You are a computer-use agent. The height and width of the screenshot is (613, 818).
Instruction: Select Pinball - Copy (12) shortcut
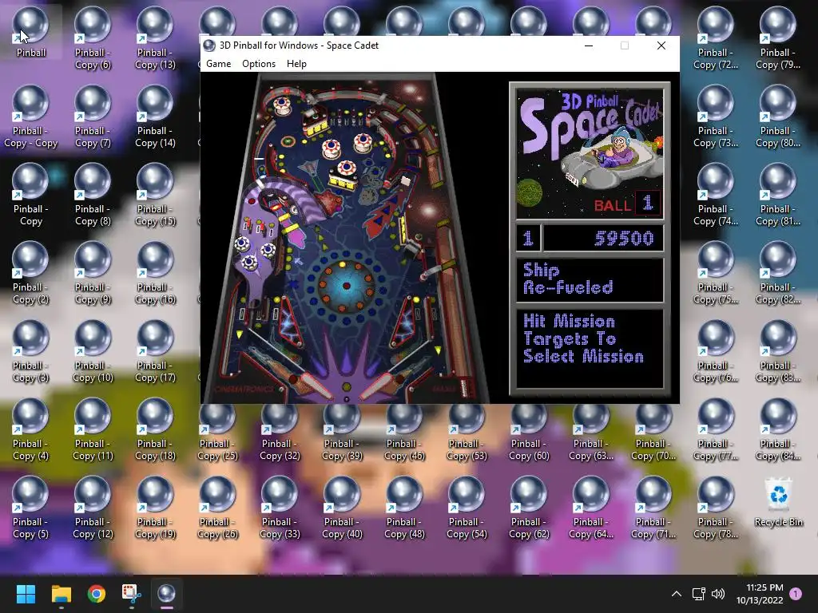(93, 508)
